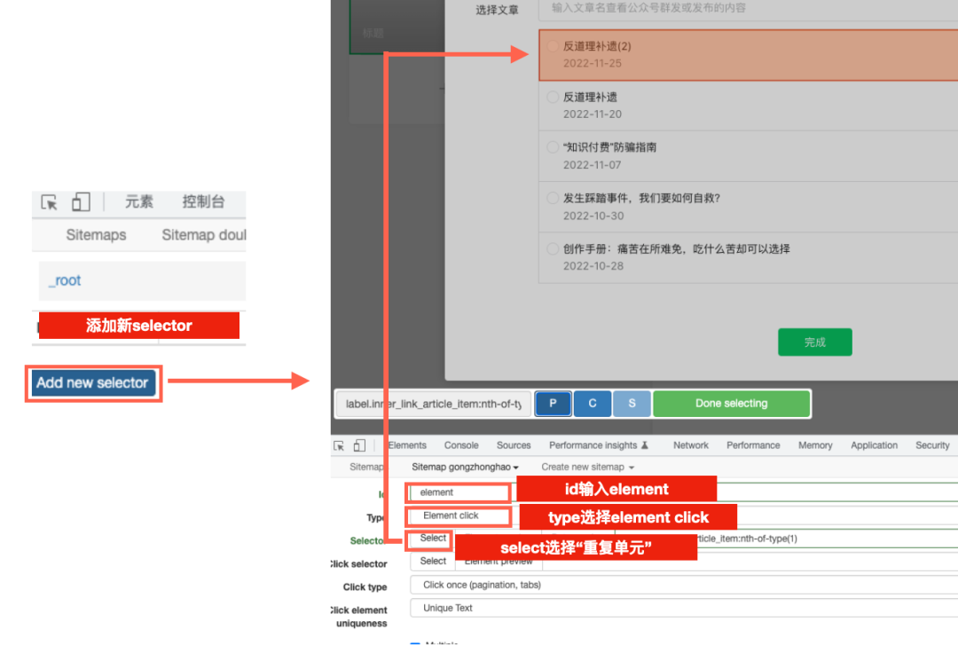Screen dimensions: 958x661
Task: Click the Add new selector button
Action: click(93, 383)
